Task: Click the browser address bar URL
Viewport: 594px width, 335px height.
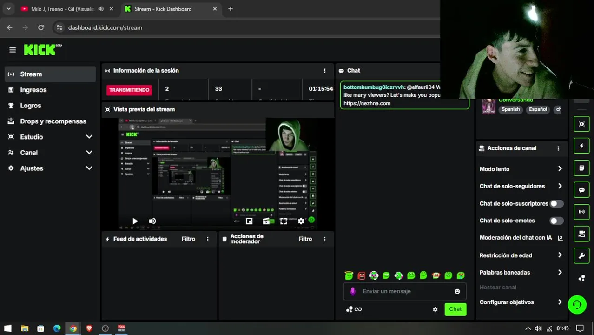Action: point(105,27)
